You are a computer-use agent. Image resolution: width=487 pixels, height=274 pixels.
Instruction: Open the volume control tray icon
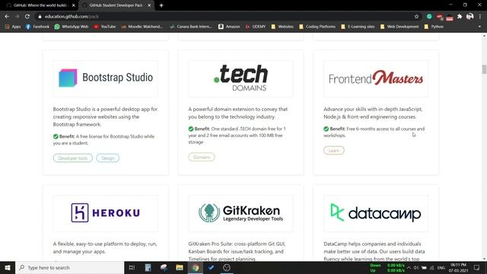click(x=416, y=267)
